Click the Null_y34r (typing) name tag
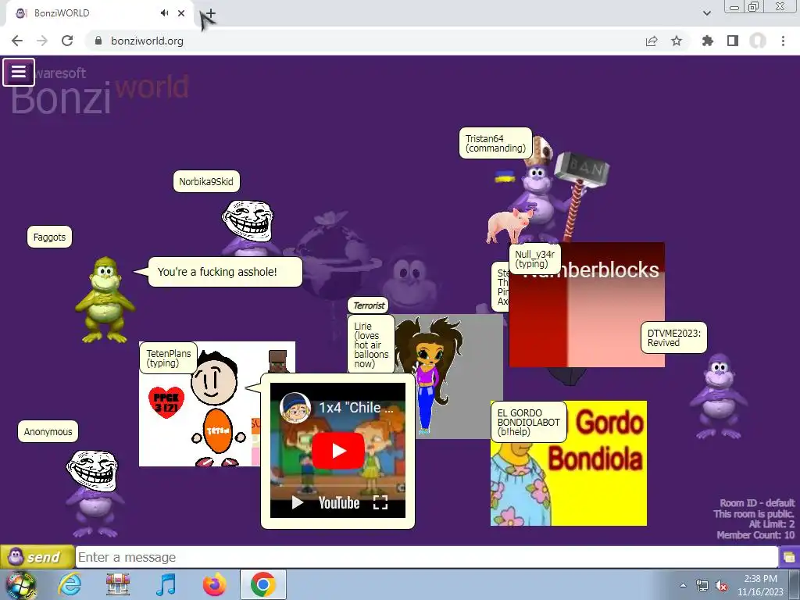 534,259
